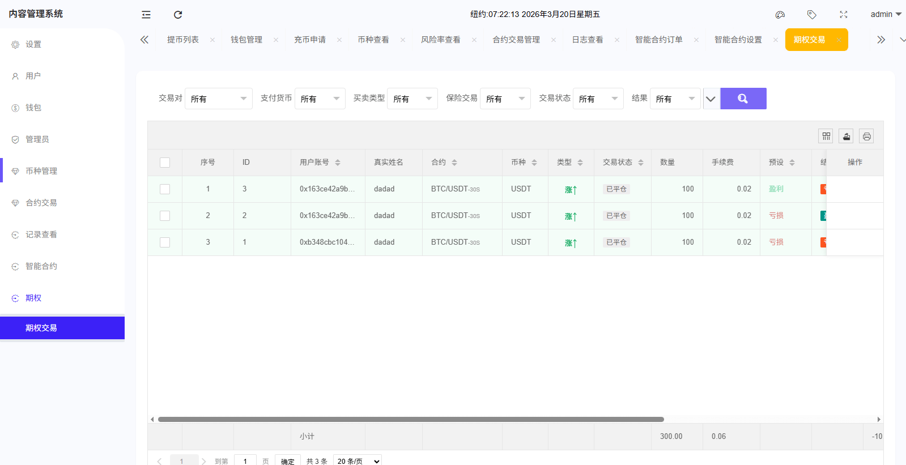Switch to the 钱包管理 tab
Image resolution: width=906 pixels, height=465 pixels.
pos(246,40)
